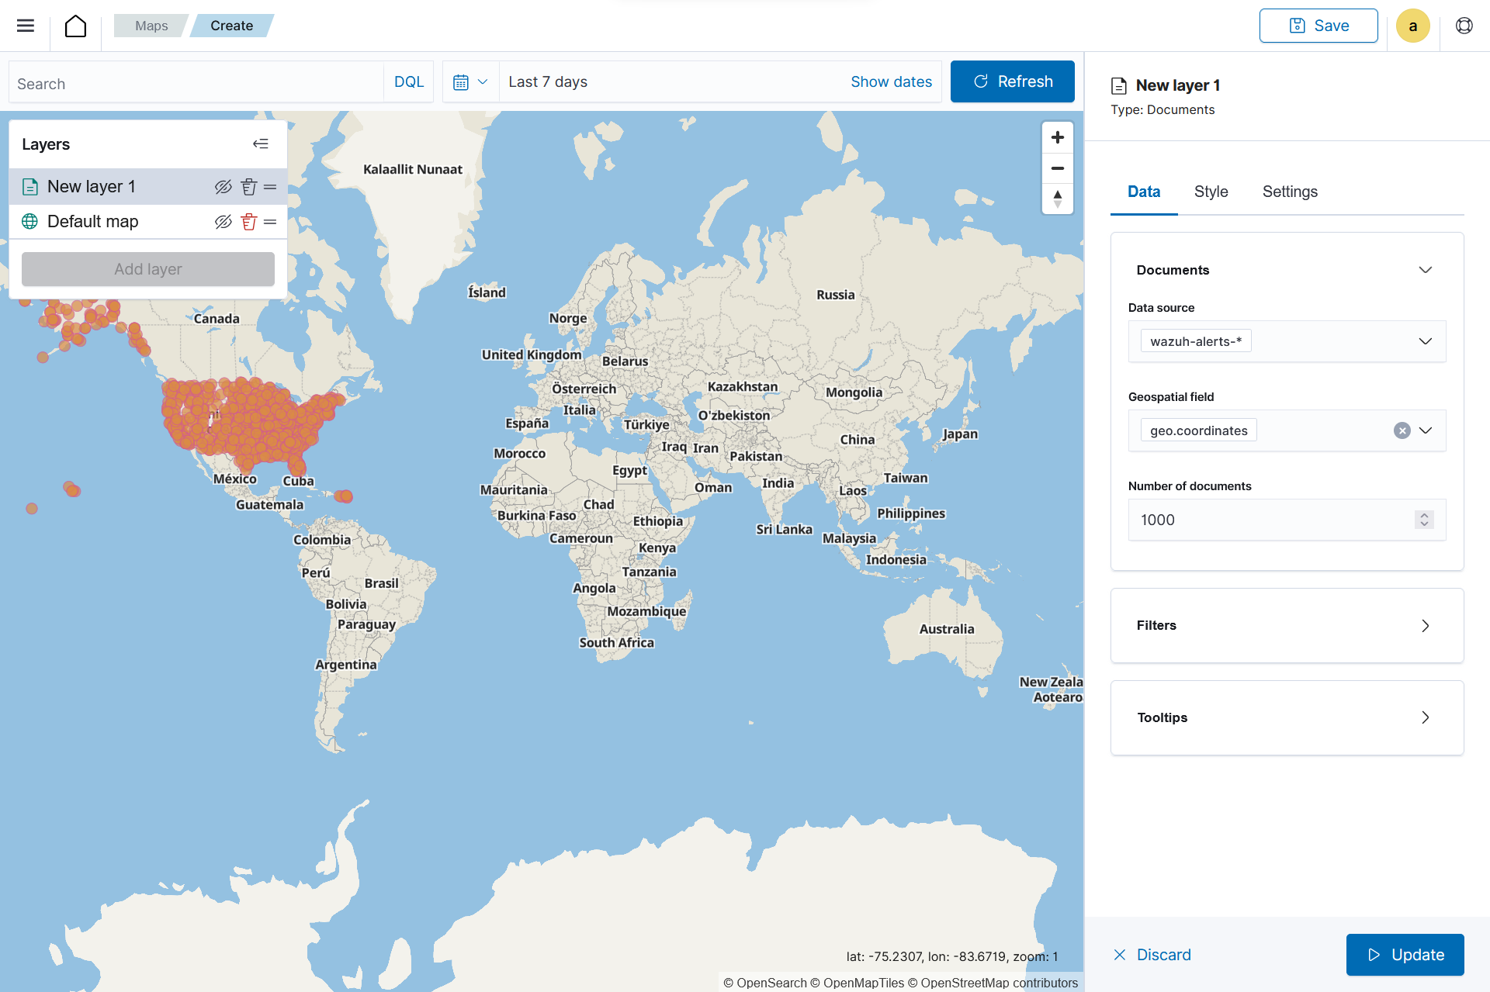Grab the Default map reorder handle
The height and width of the screenshot is (992, 1490).
270,222
